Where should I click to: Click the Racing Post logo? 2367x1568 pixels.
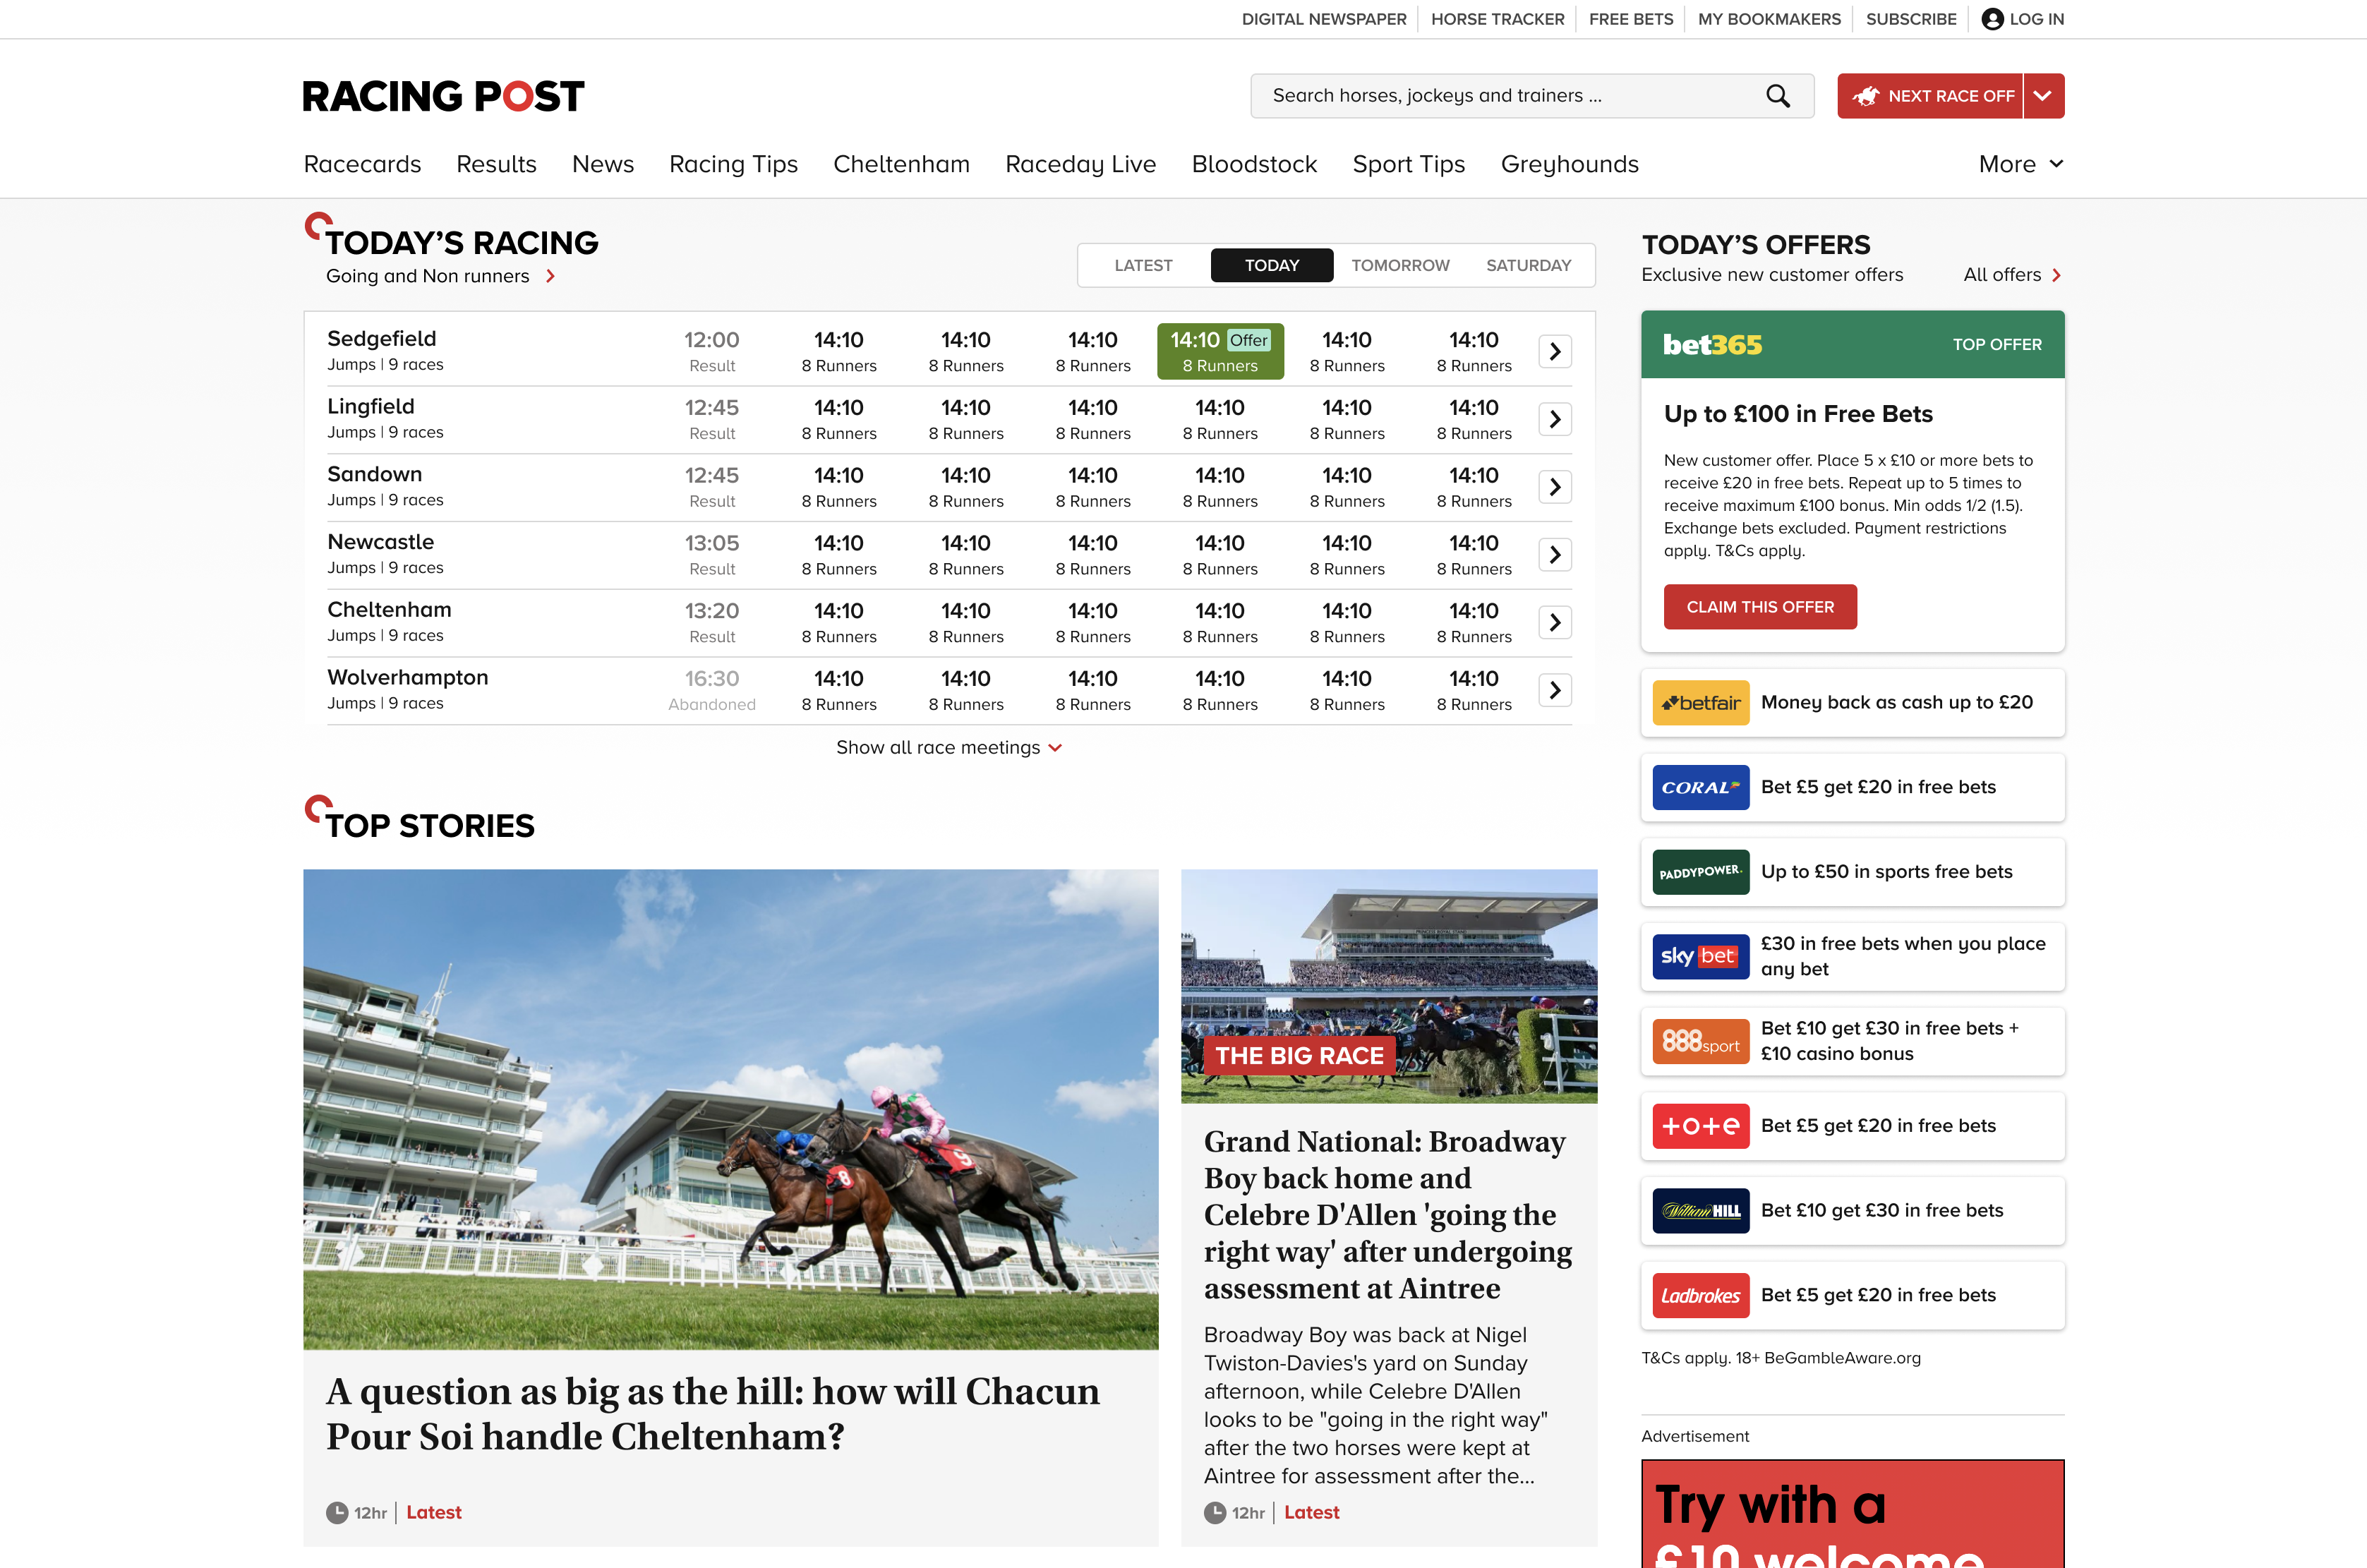point(443,96)
